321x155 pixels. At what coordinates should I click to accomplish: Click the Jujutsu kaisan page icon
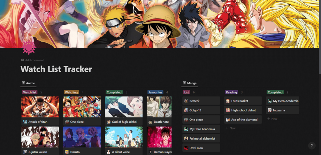click(25, 152)
